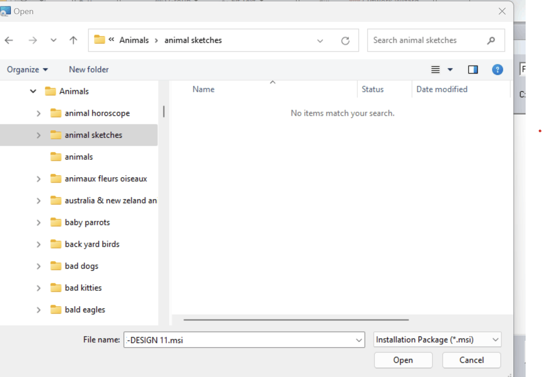Expand the baby parrots folder
Screen dimensions: 542x377
38,222
